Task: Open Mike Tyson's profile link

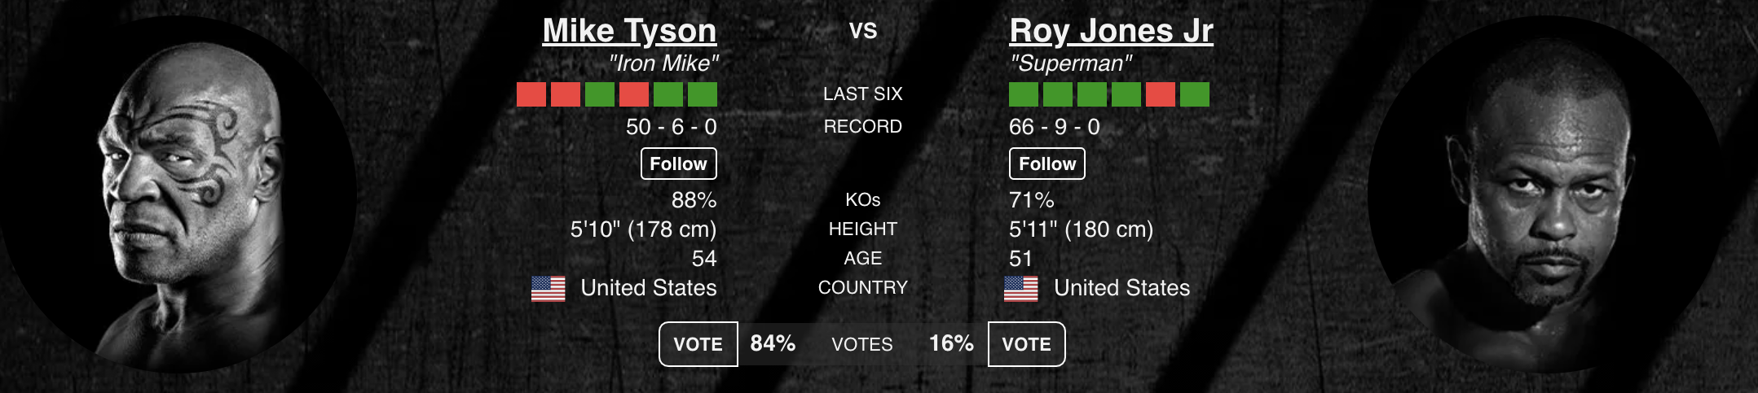Action: tap(629, 31)
